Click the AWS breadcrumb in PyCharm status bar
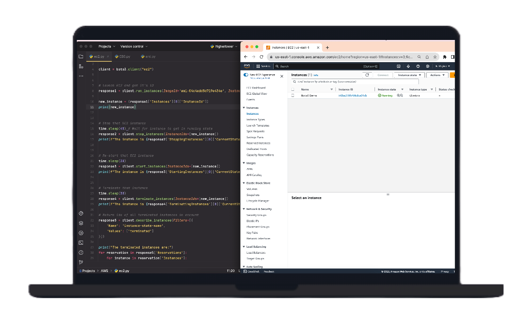 coord(104,271)
